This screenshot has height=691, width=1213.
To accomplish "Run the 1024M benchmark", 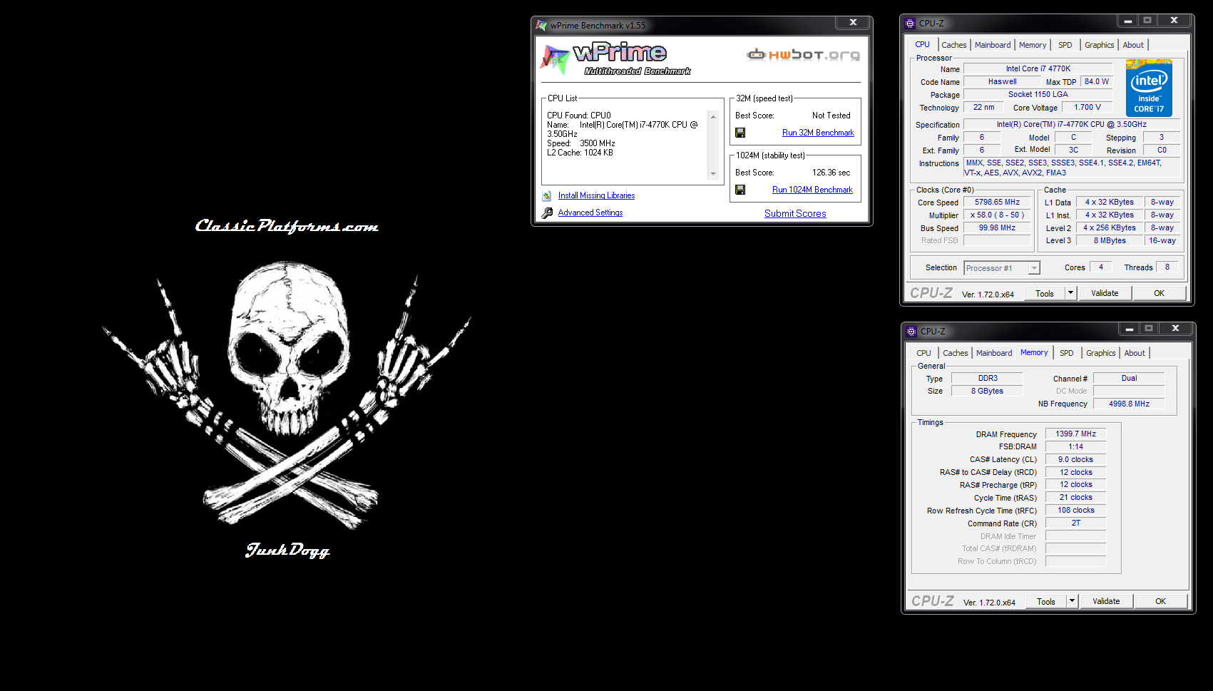I will (812, 190).
